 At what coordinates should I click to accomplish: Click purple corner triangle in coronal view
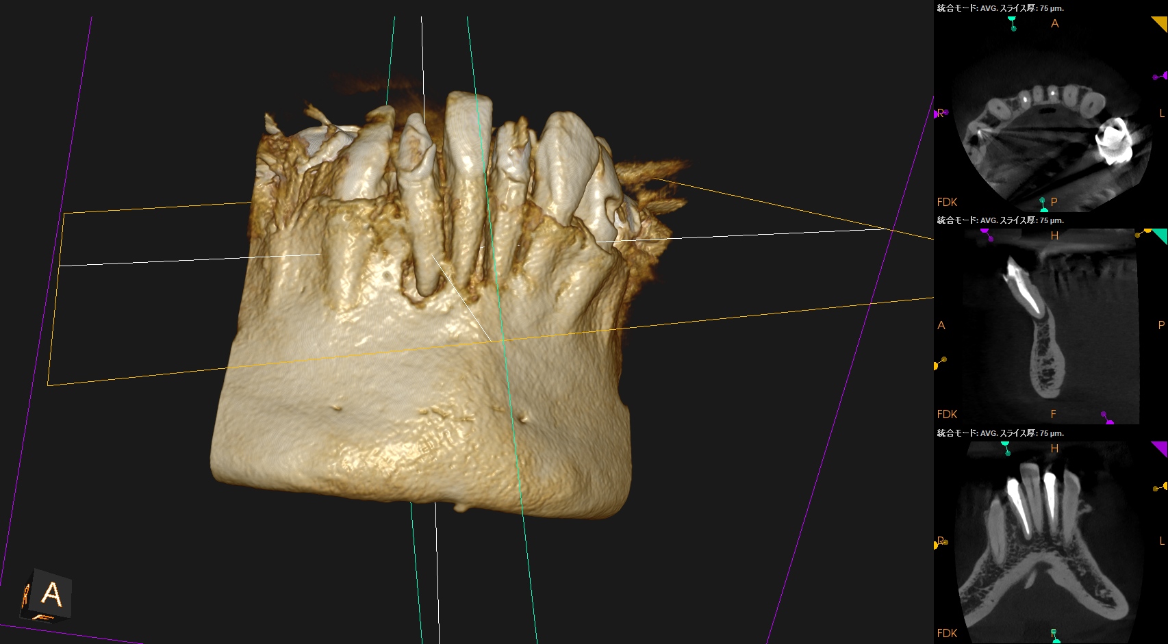1160,448
